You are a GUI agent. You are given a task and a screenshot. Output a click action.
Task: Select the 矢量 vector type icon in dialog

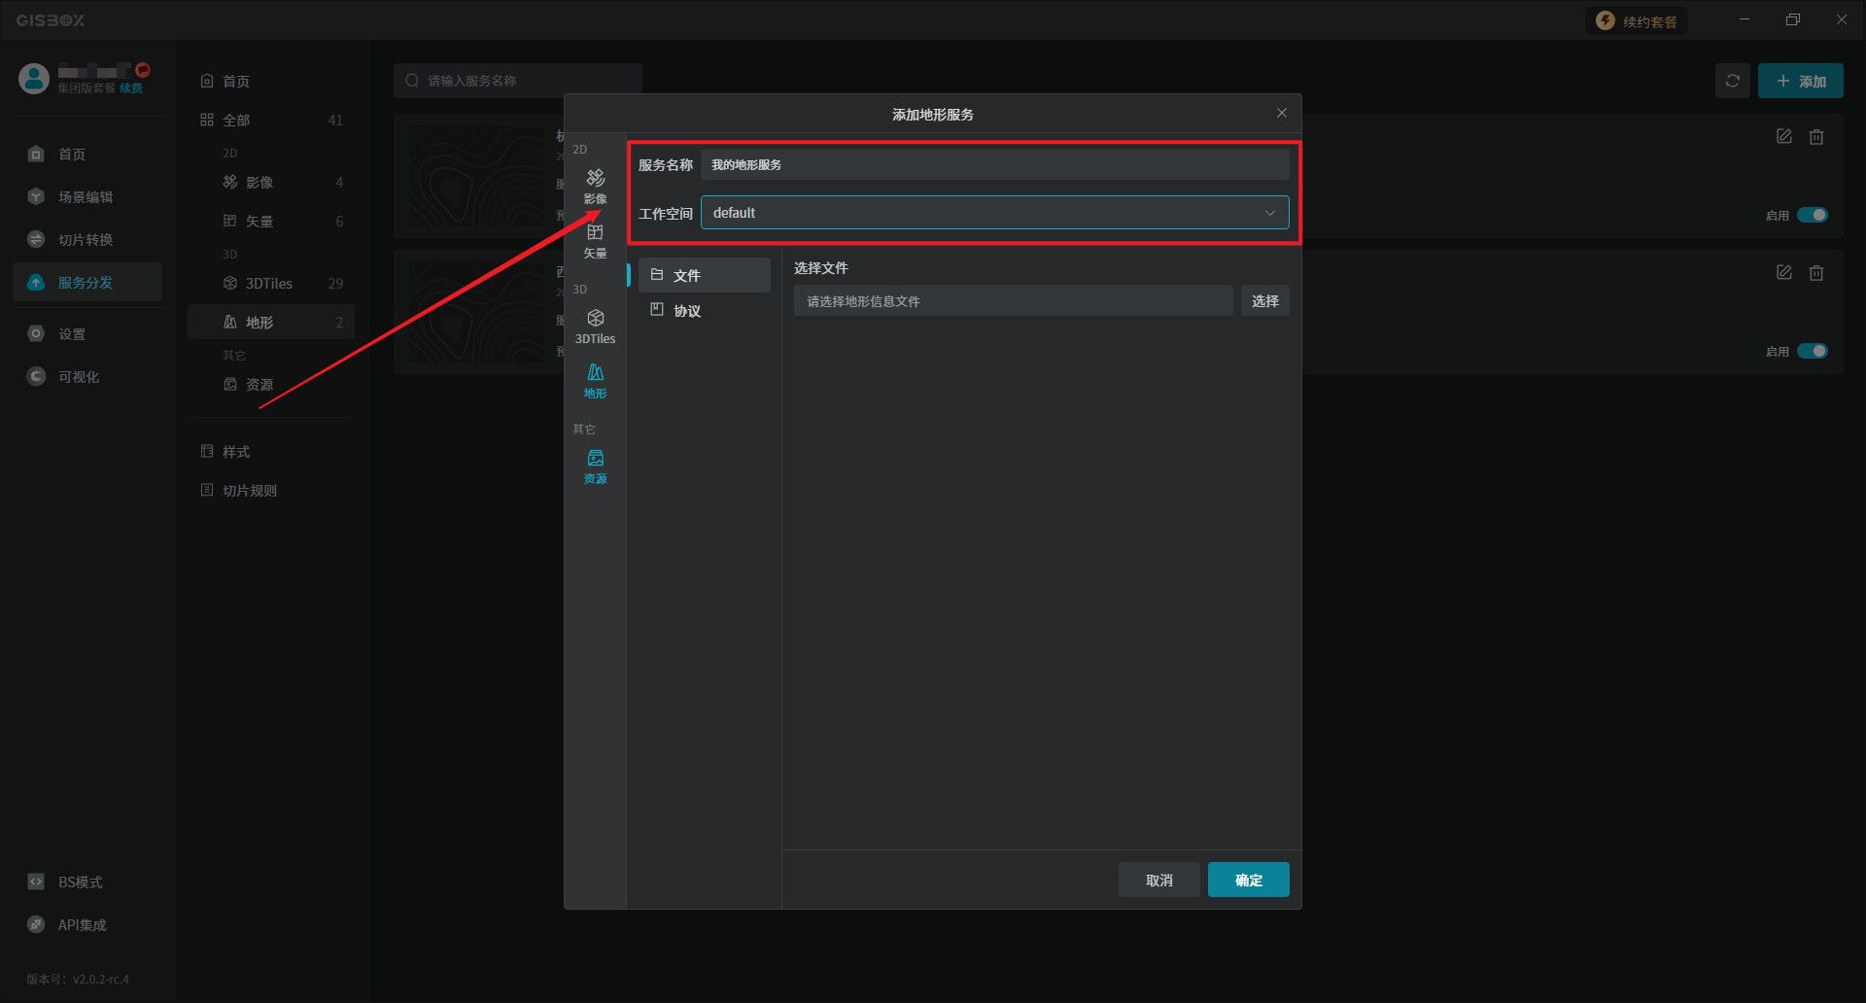point(595,240)
